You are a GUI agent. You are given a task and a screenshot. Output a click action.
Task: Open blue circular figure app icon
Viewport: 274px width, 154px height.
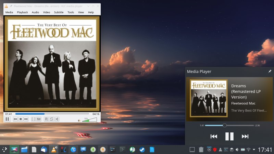73,150
